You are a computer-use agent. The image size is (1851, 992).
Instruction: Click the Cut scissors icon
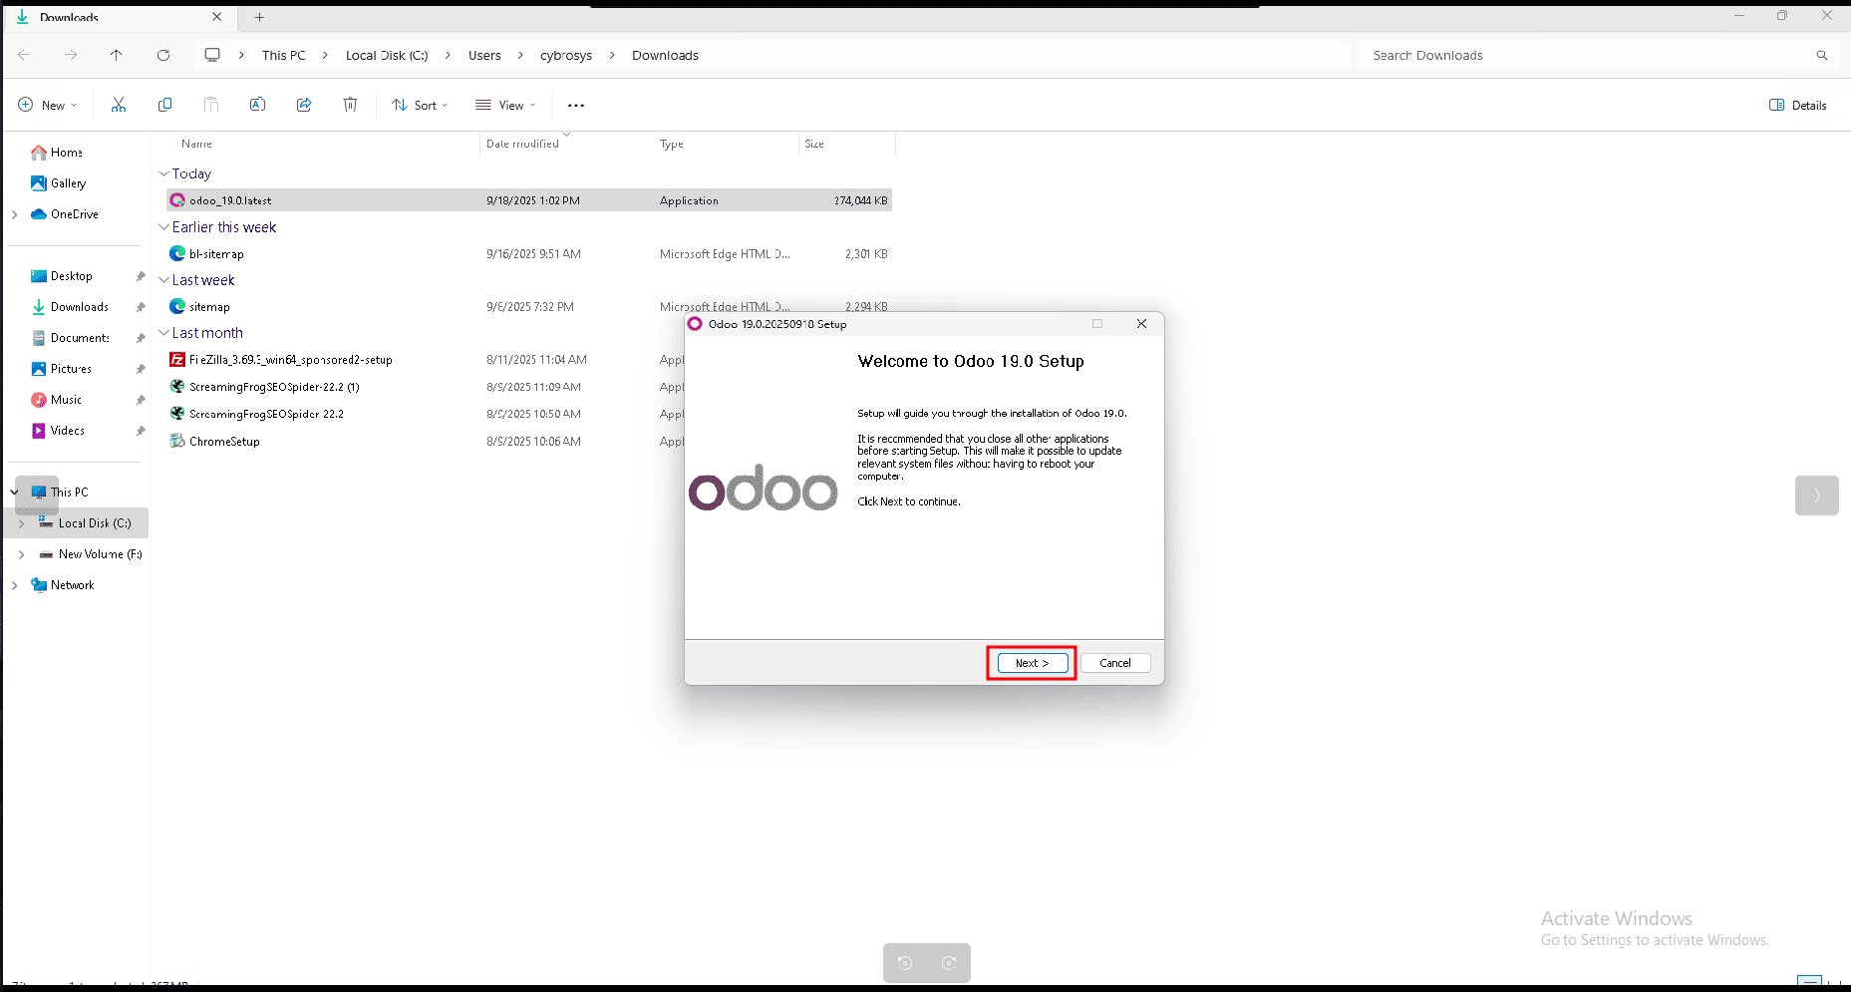pyautogui.click(x=119, y=105)
